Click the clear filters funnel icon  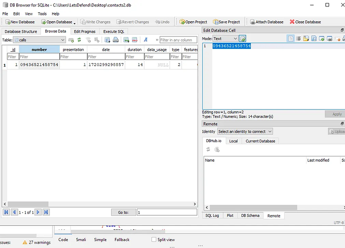tap(88, 40)
